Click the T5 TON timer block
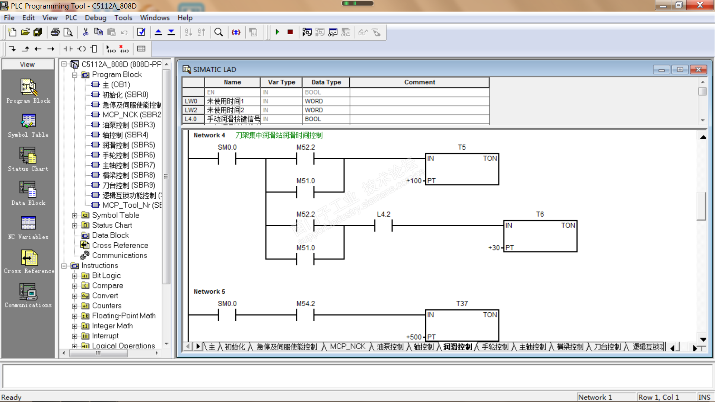Image resolution: width=715 pixels, height=402 pixels. 462,169
